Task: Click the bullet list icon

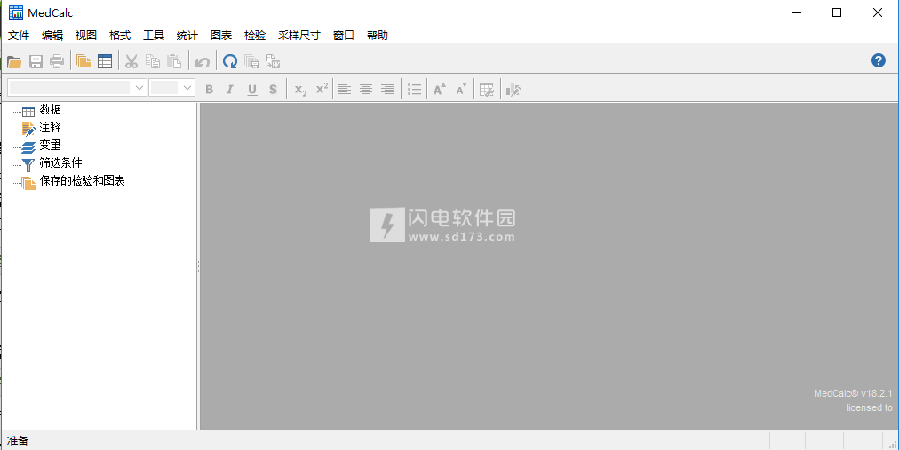Action: [x=414, y=90]
